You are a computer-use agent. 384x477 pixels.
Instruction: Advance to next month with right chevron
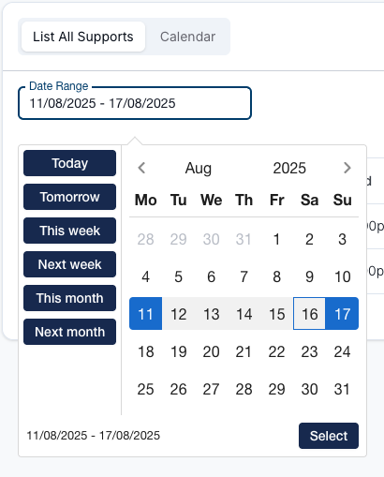pyautogui.click(x=347, y=168)
